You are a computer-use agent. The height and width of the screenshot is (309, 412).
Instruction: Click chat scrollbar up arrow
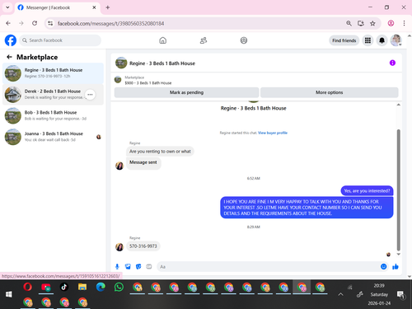[398, 105]
